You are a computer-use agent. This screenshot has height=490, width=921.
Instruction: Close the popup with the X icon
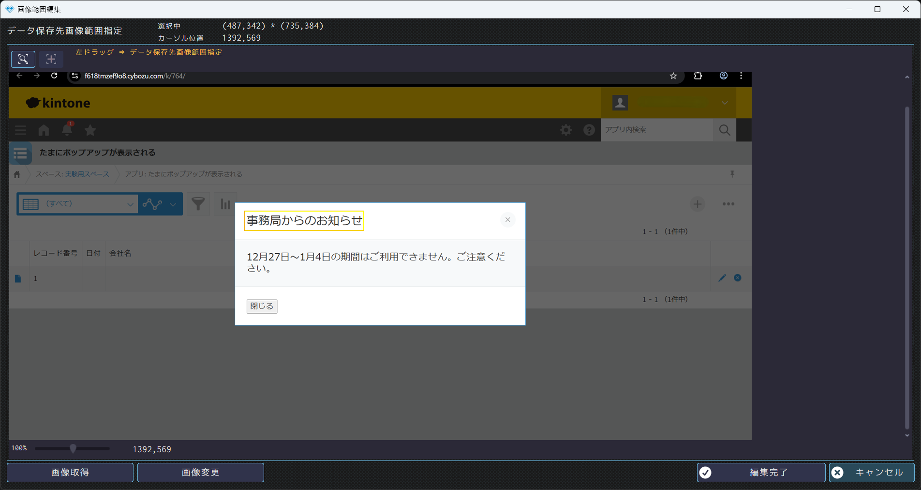507,220
